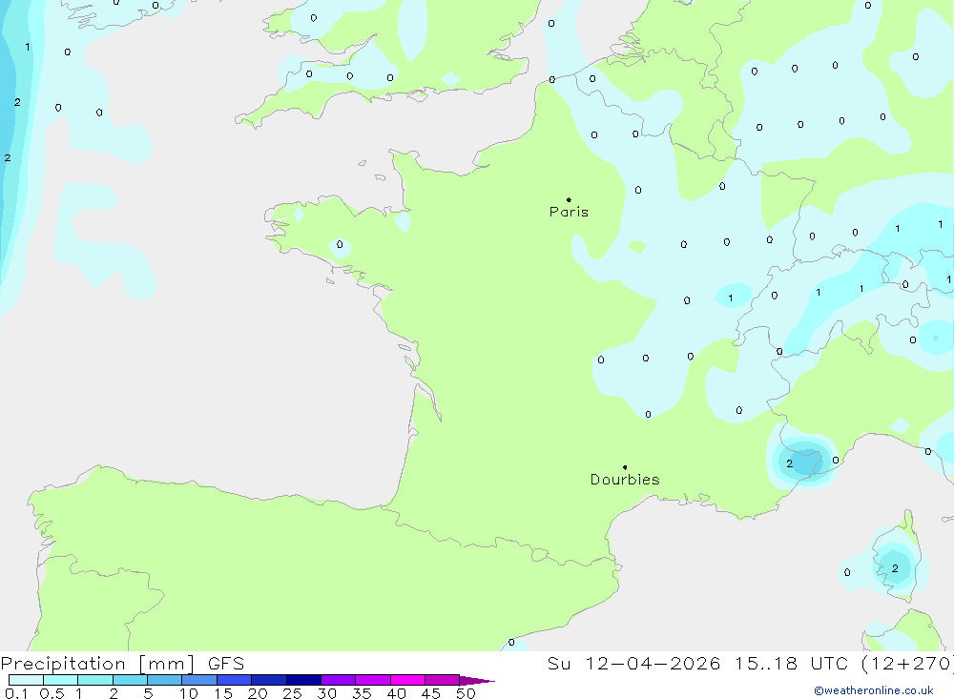Screen dimensions: 954x699
Task: Pick the 45–50 mm legend swatch
Action: 443,680
